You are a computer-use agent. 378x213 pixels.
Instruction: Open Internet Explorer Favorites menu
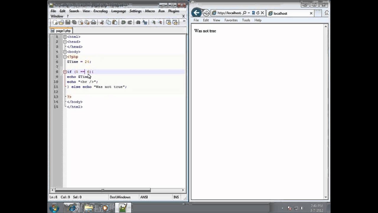click(x=231, y=20)
